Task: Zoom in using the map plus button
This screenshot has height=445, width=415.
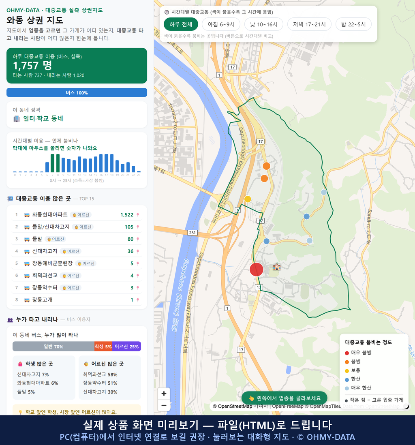Action: pos(164,394)
